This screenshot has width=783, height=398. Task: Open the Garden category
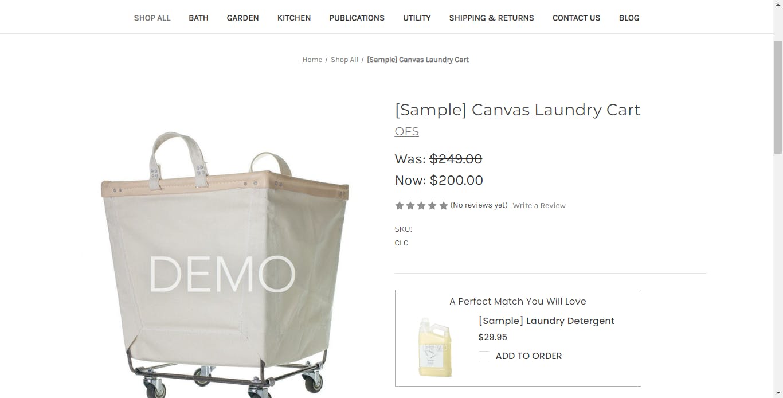pos(242,18)
